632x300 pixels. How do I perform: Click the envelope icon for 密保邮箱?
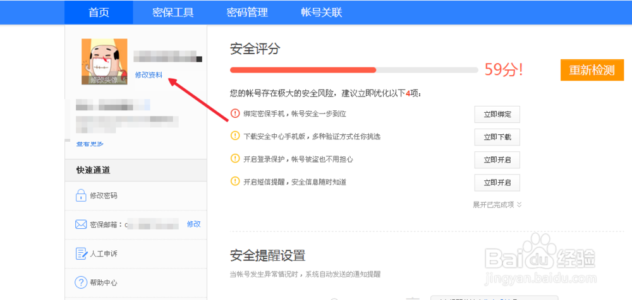coord(80,224)
